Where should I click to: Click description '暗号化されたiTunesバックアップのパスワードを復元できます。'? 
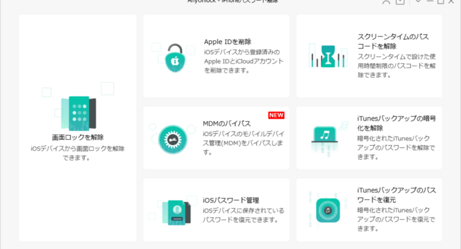pos(396,219)
